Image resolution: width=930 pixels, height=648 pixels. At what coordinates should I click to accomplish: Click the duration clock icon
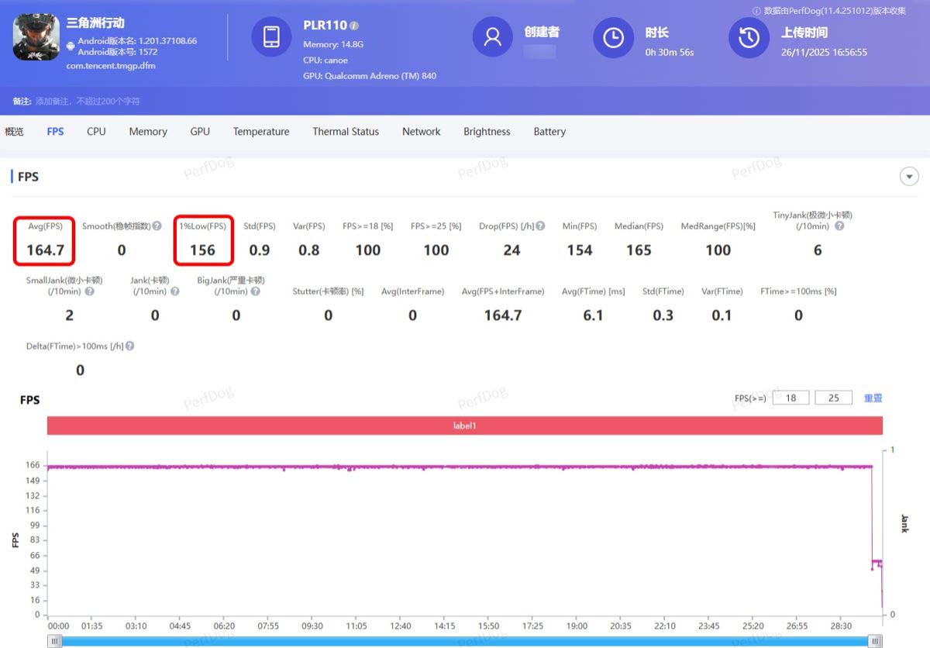pyautogui.click(x=613, y=37)
